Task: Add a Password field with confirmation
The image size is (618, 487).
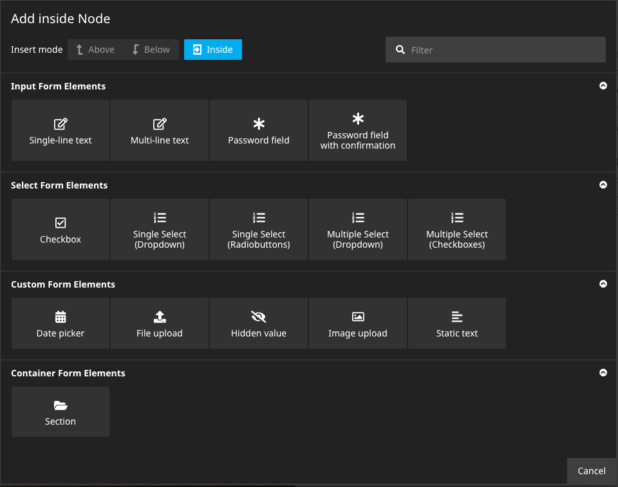Action: tap(357, 130)
